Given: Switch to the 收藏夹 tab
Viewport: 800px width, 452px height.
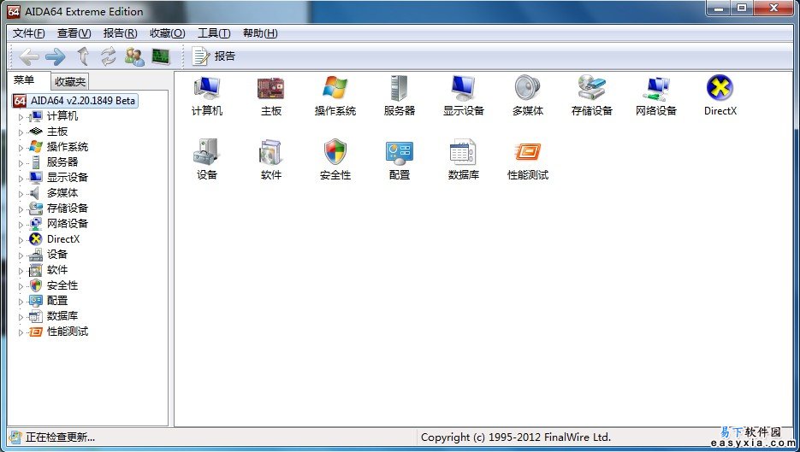Looking at the screenshot, I should pyautogui.click(x=70, y=81).
